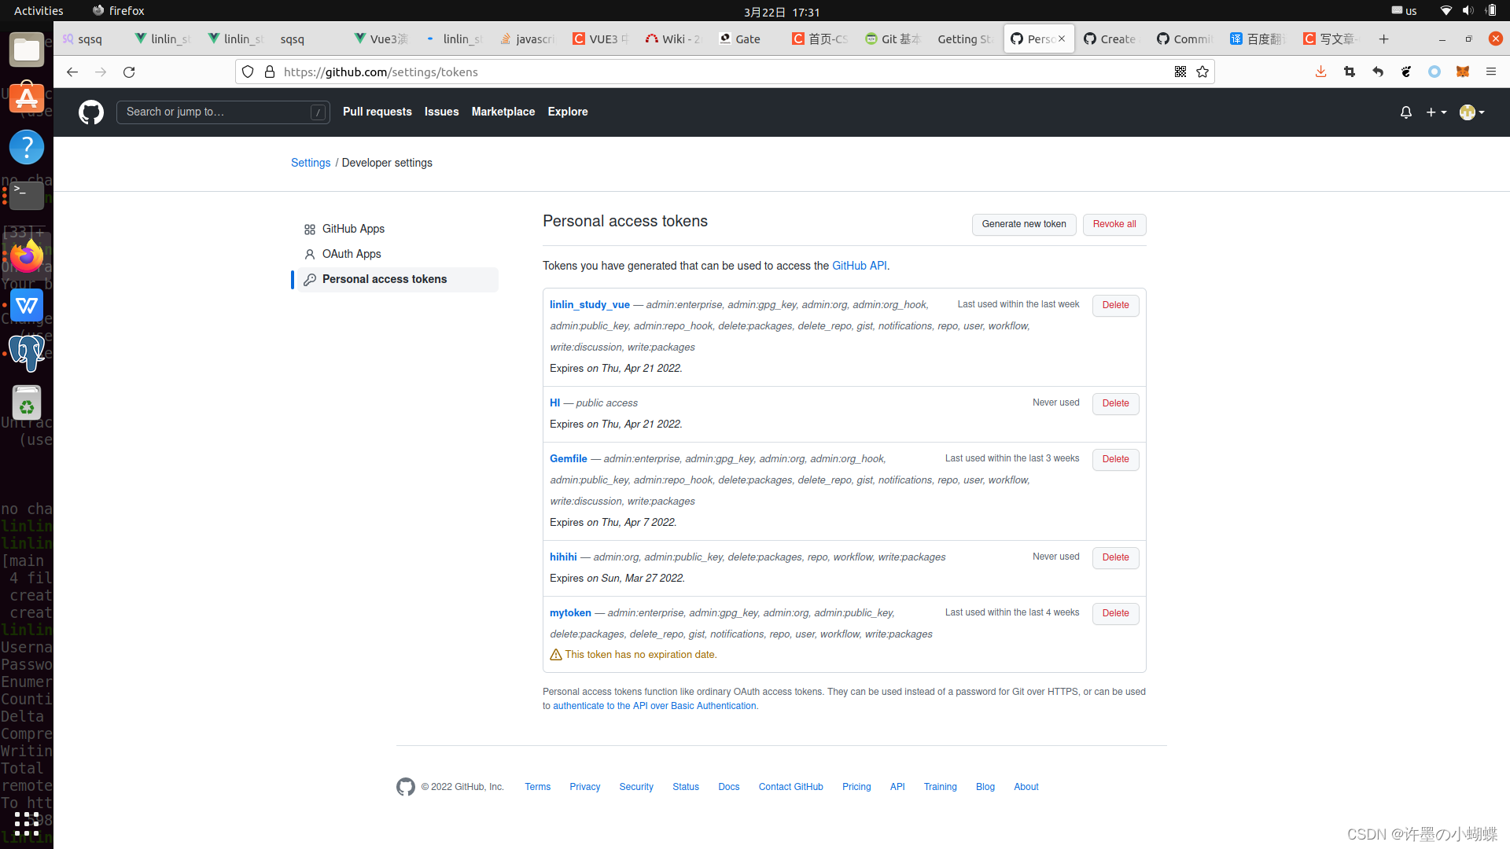The width and height of the screenshot is (1510, 849).
Task: Click the MetaMask fox extension icon
Action: coord(1463,72)
